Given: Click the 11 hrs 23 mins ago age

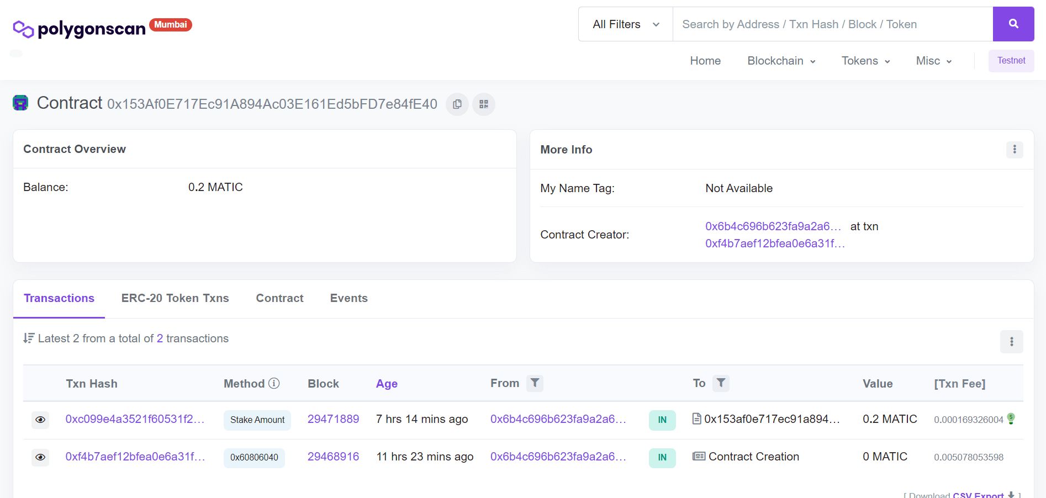Looking at the screenshot, I should coord(425,457).
